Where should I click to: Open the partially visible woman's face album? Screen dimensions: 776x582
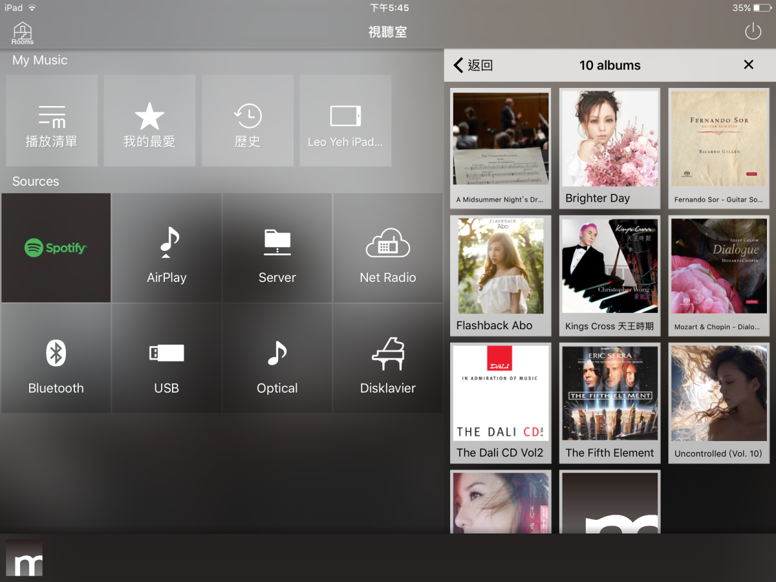pos(501,502)
